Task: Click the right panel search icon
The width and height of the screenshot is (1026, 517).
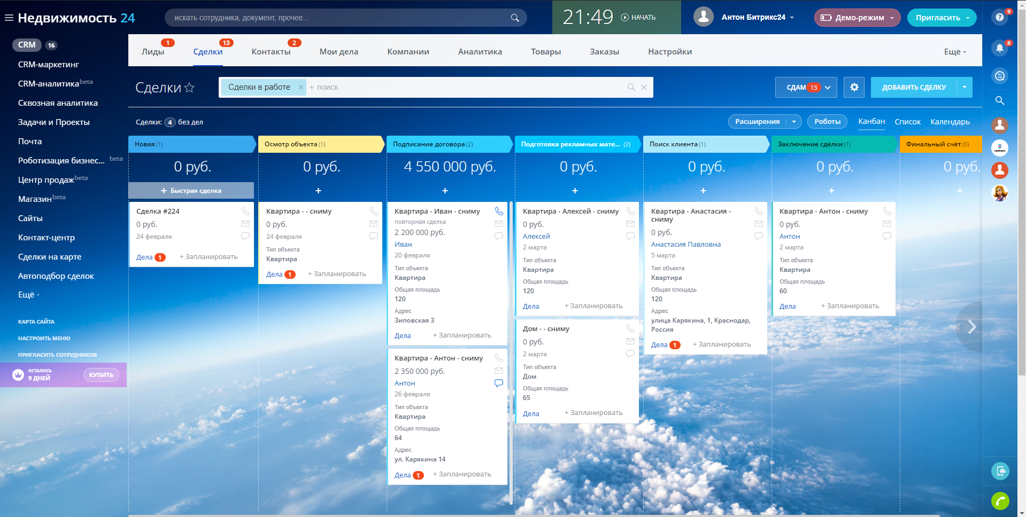Action: [x=999, y=100]
